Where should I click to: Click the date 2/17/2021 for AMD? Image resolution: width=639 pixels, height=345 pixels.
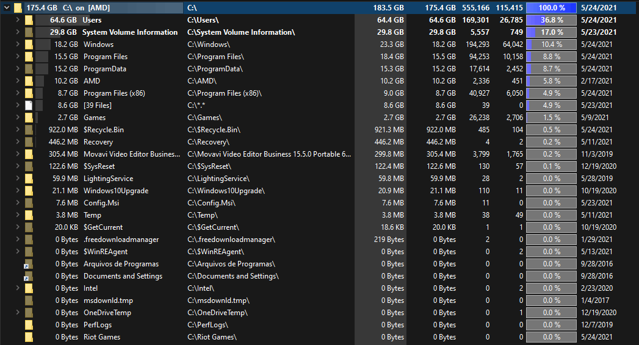(597, 81)
